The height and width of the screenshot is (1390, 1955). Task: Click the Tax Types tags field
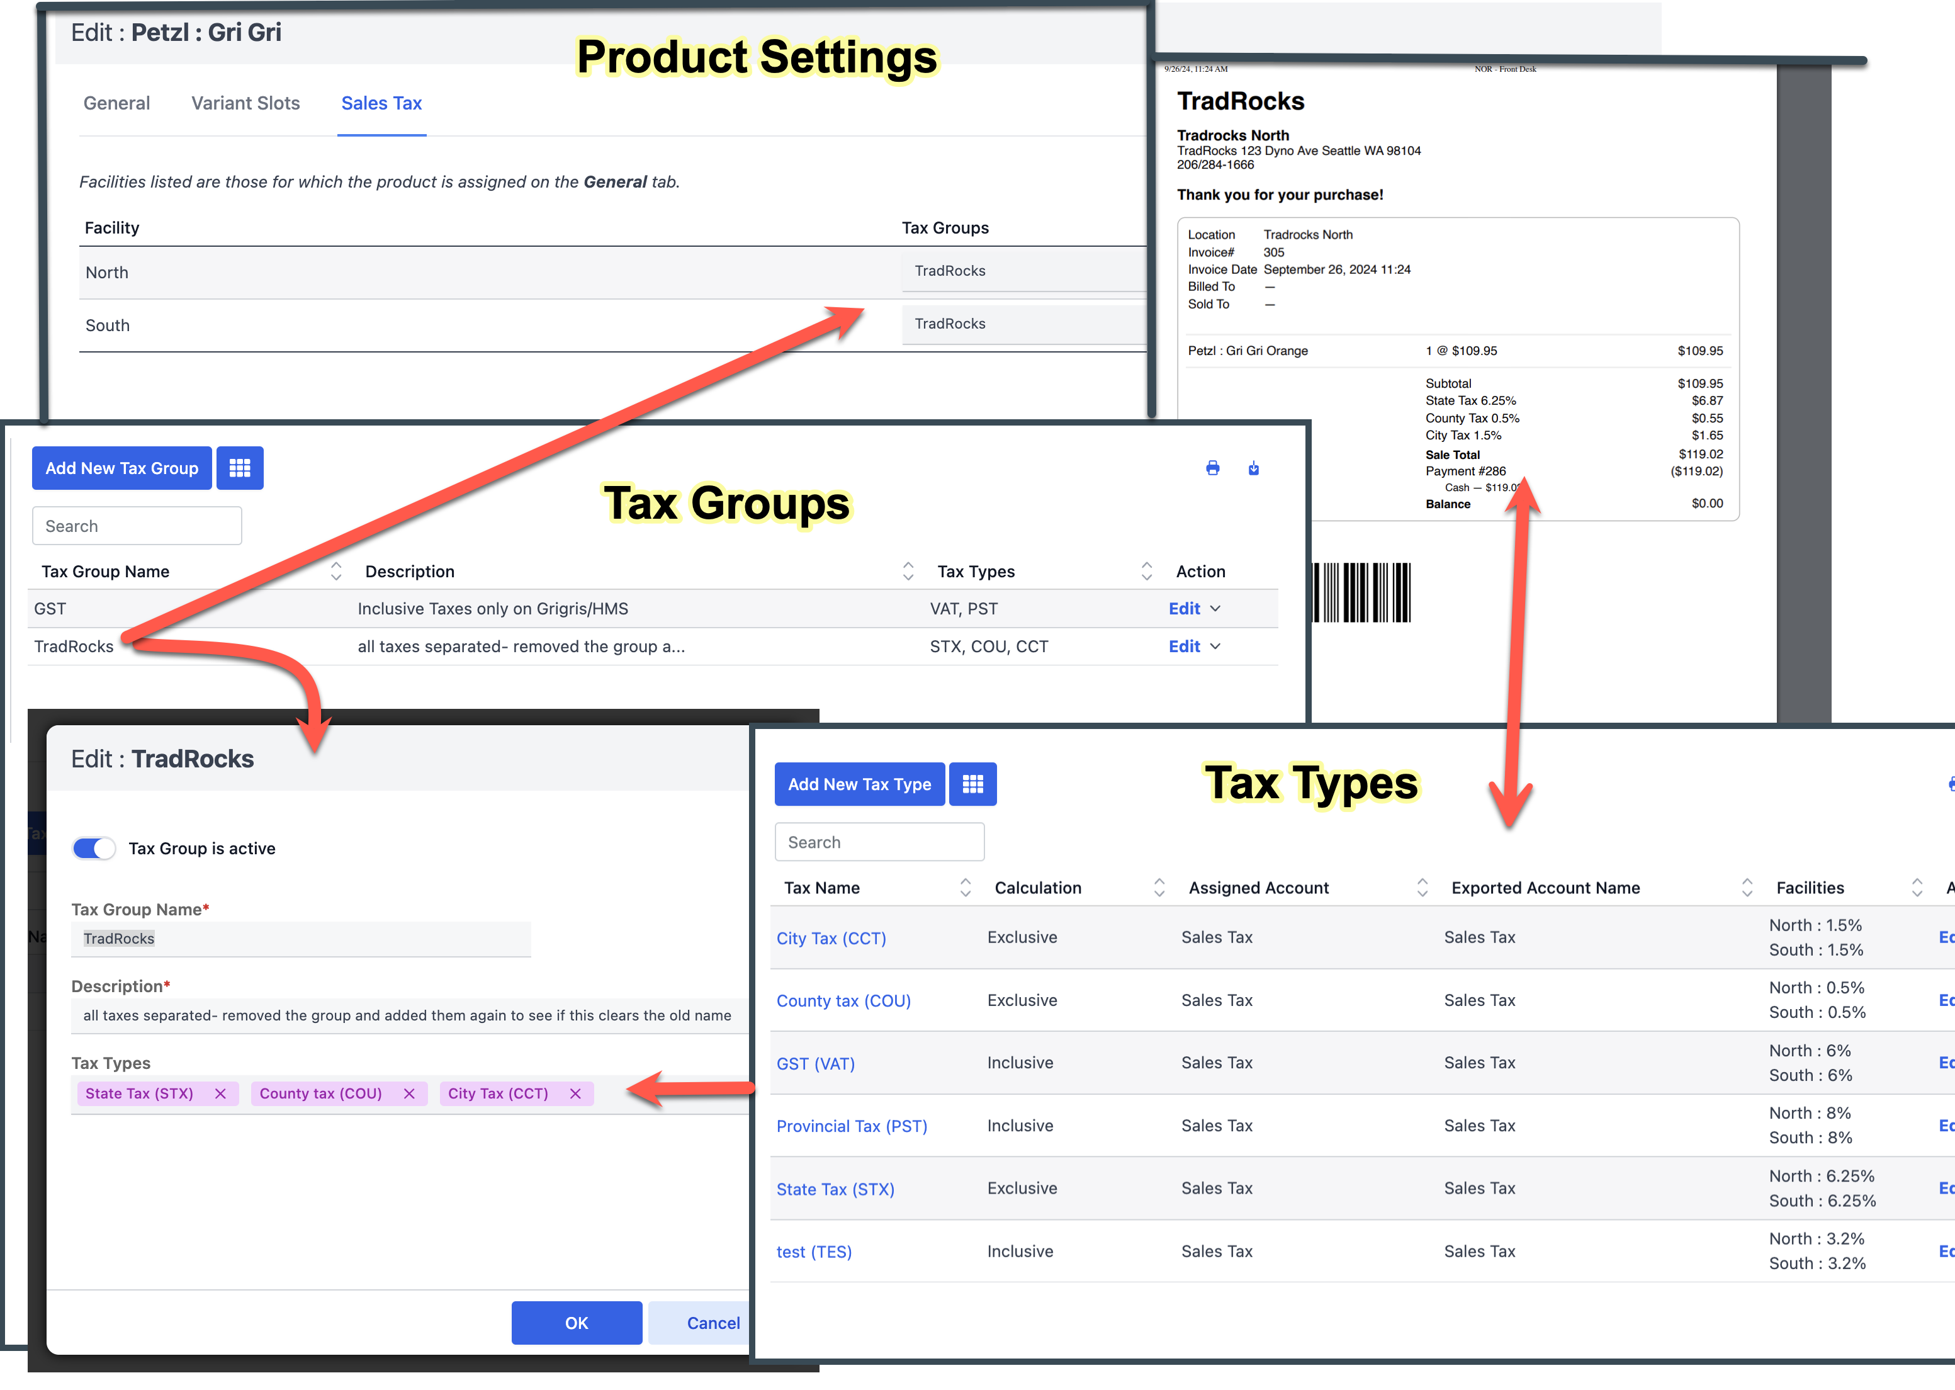[x=410, y=1094]
